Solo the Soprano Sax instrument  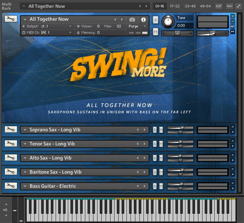click(x=155, y=129)
